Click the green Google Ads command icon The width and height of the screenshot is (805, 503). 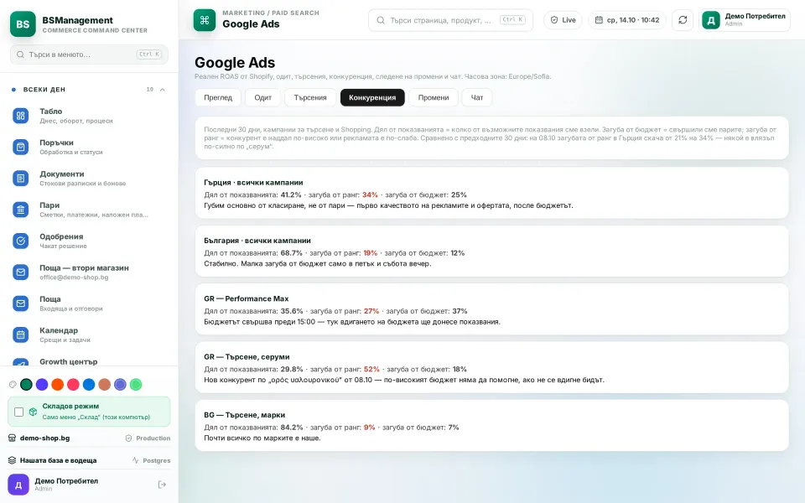tap(205, 20)
